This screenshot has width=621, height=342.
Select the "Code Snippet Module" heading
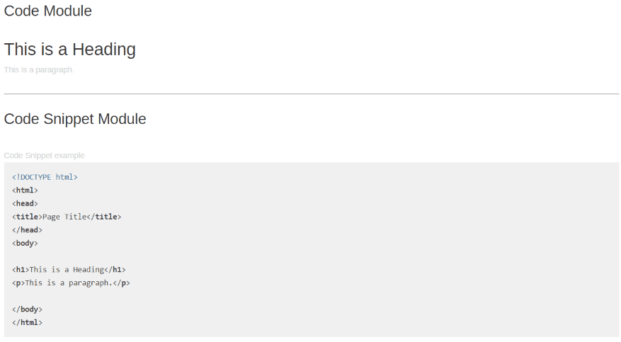75,119
